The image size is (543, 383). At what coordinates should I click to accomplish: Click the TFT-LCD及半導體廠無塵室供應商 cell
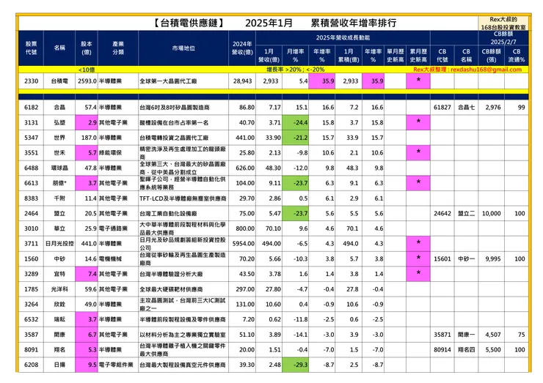(x=183, y=198)
